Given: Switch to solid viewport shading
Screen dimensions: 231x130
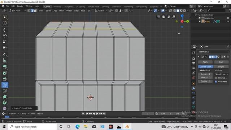Looking at the screenshot, I should (178, 10).
